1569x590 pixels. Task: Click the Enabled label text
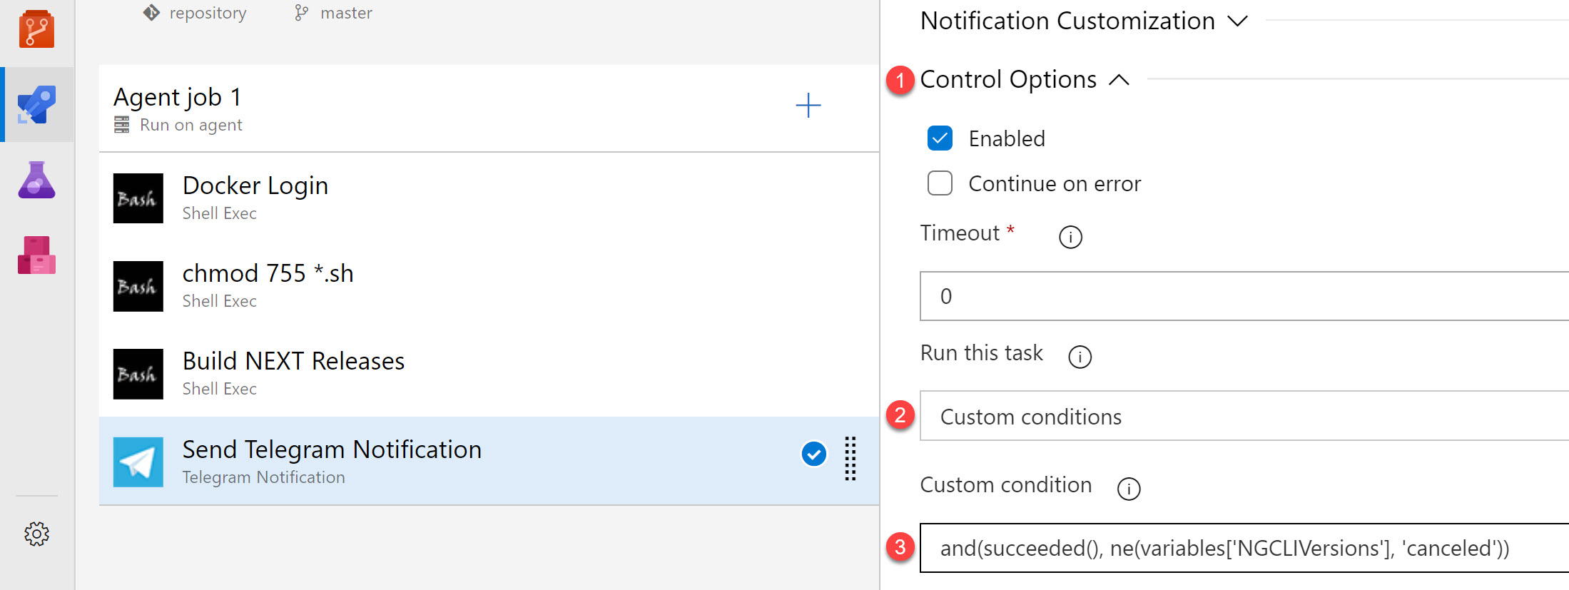(1007, 138)
